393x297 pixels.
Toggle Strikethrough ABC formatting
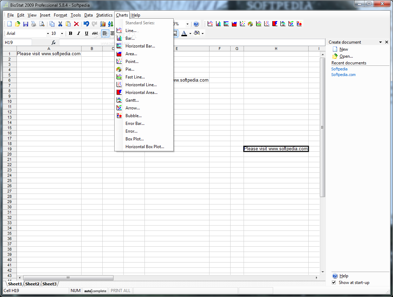[x=95, y=33]
